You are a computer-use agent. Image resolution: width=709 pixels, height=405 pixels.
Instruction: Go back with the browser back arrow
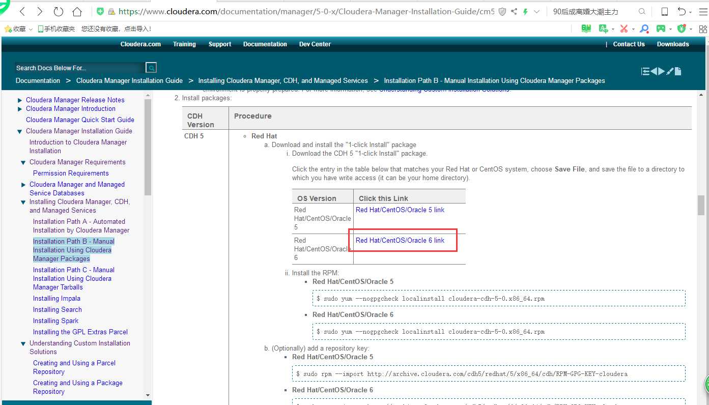pyautogui.click(x=22, y=11)
